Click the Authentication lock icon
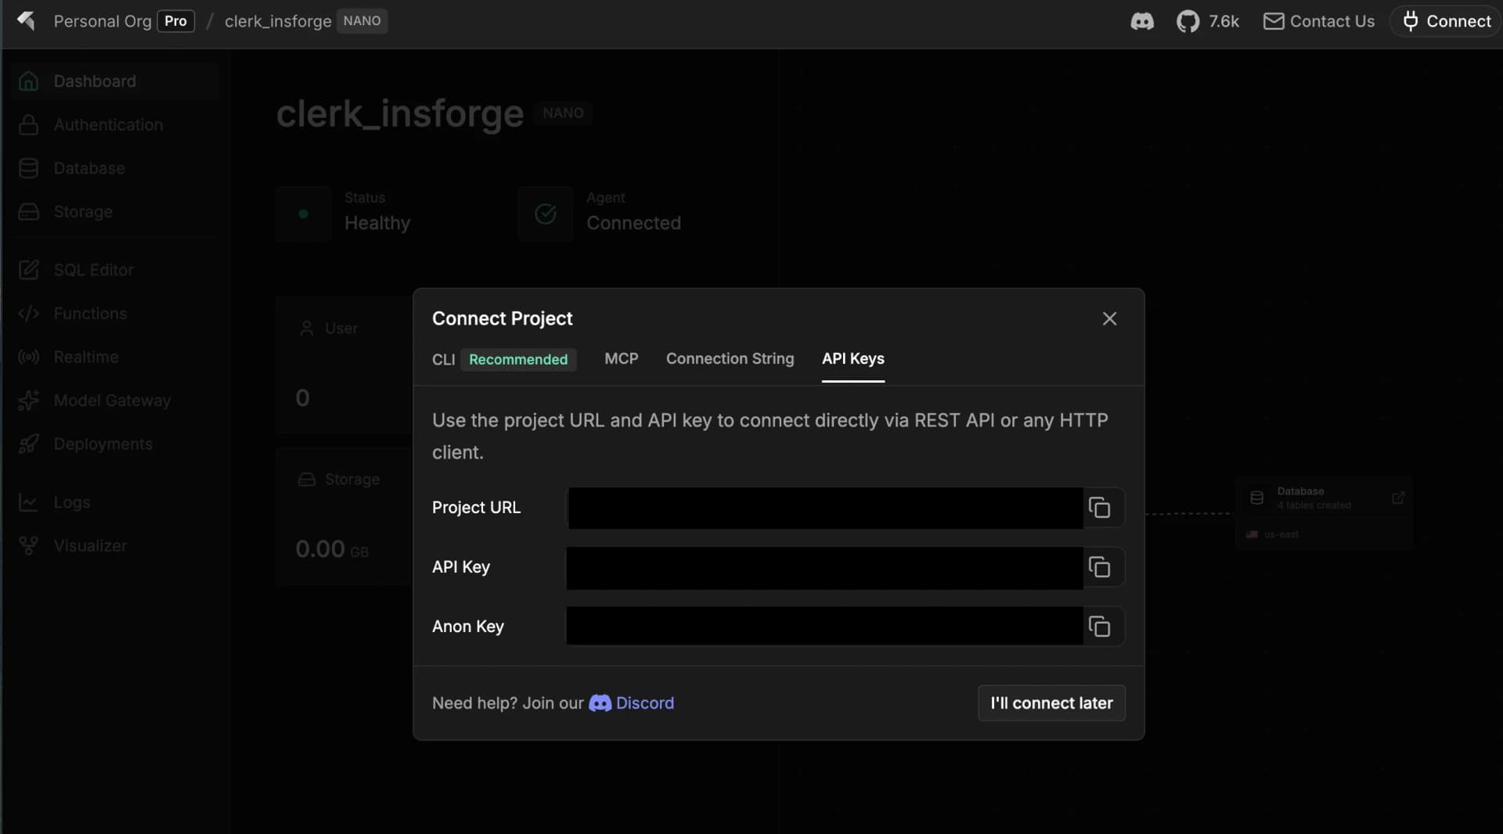 (28, 125)
